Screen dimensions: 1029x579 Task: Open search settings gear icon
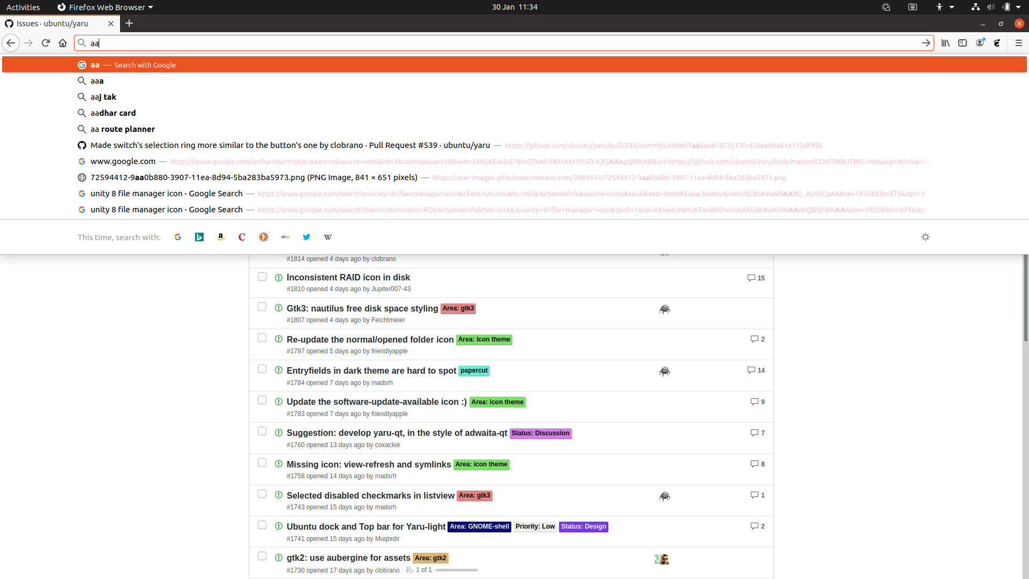tap(925, 237)
